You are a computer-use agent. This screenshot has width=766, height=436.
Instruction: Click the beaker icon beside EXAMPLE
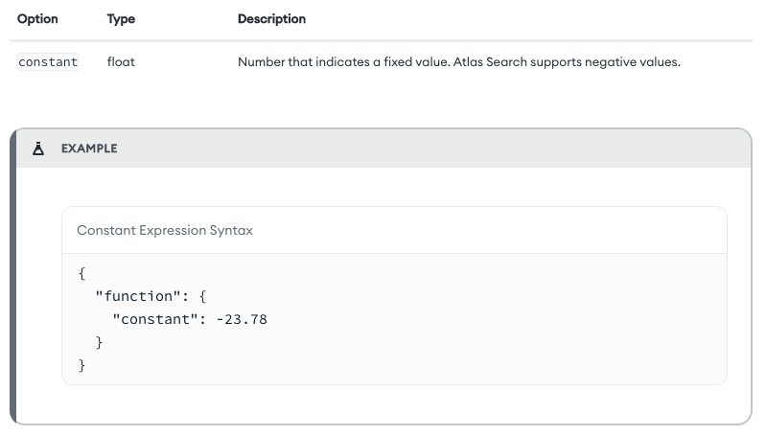[38, 149]
